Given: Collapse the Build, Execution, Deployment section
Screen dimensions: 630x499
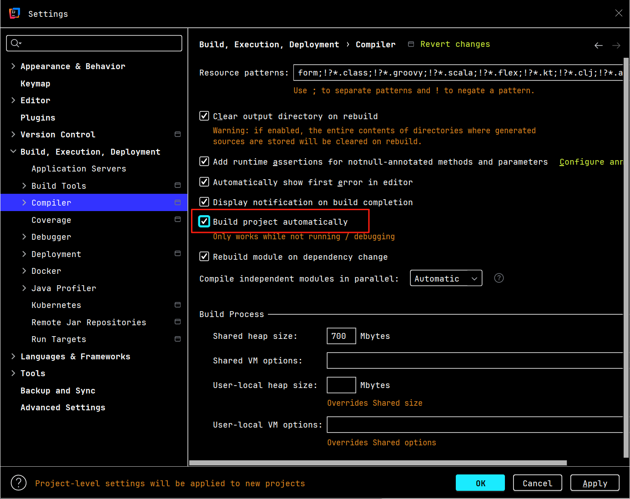Looking at the screenshot, I should click(x=13, y=151).
